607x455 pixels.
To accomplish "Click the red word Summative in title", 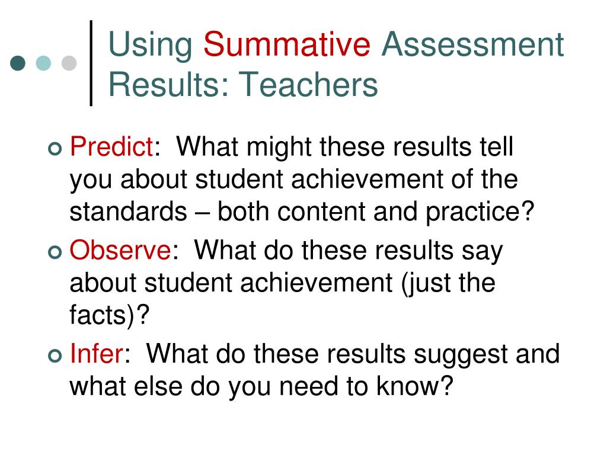I will [x=287, y=44].
